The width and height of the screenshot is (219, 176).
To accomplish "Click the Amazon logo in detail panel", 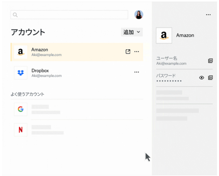I will click(x=164, y=35).
